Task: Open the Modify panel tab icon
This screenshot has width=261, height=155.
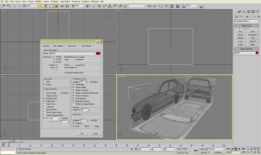Action: 240,12
